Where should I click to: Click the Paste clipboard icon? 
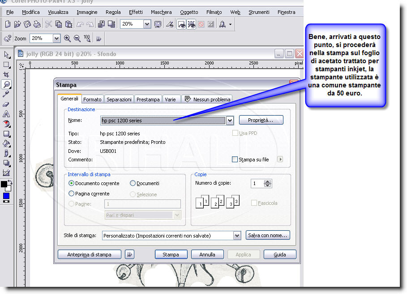point(69,24)
